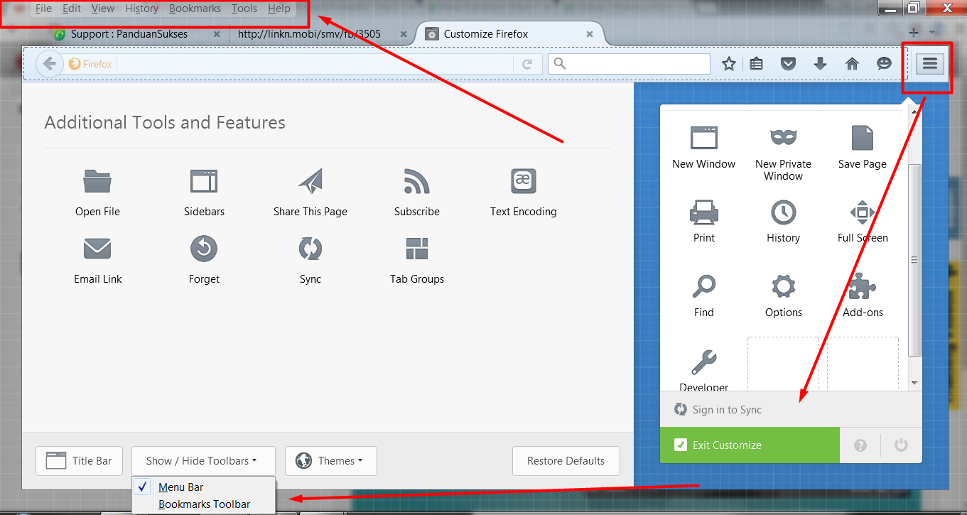Open the View menu
The width and height of the screenshot is (967, 515).
click(x=103, y=9)
